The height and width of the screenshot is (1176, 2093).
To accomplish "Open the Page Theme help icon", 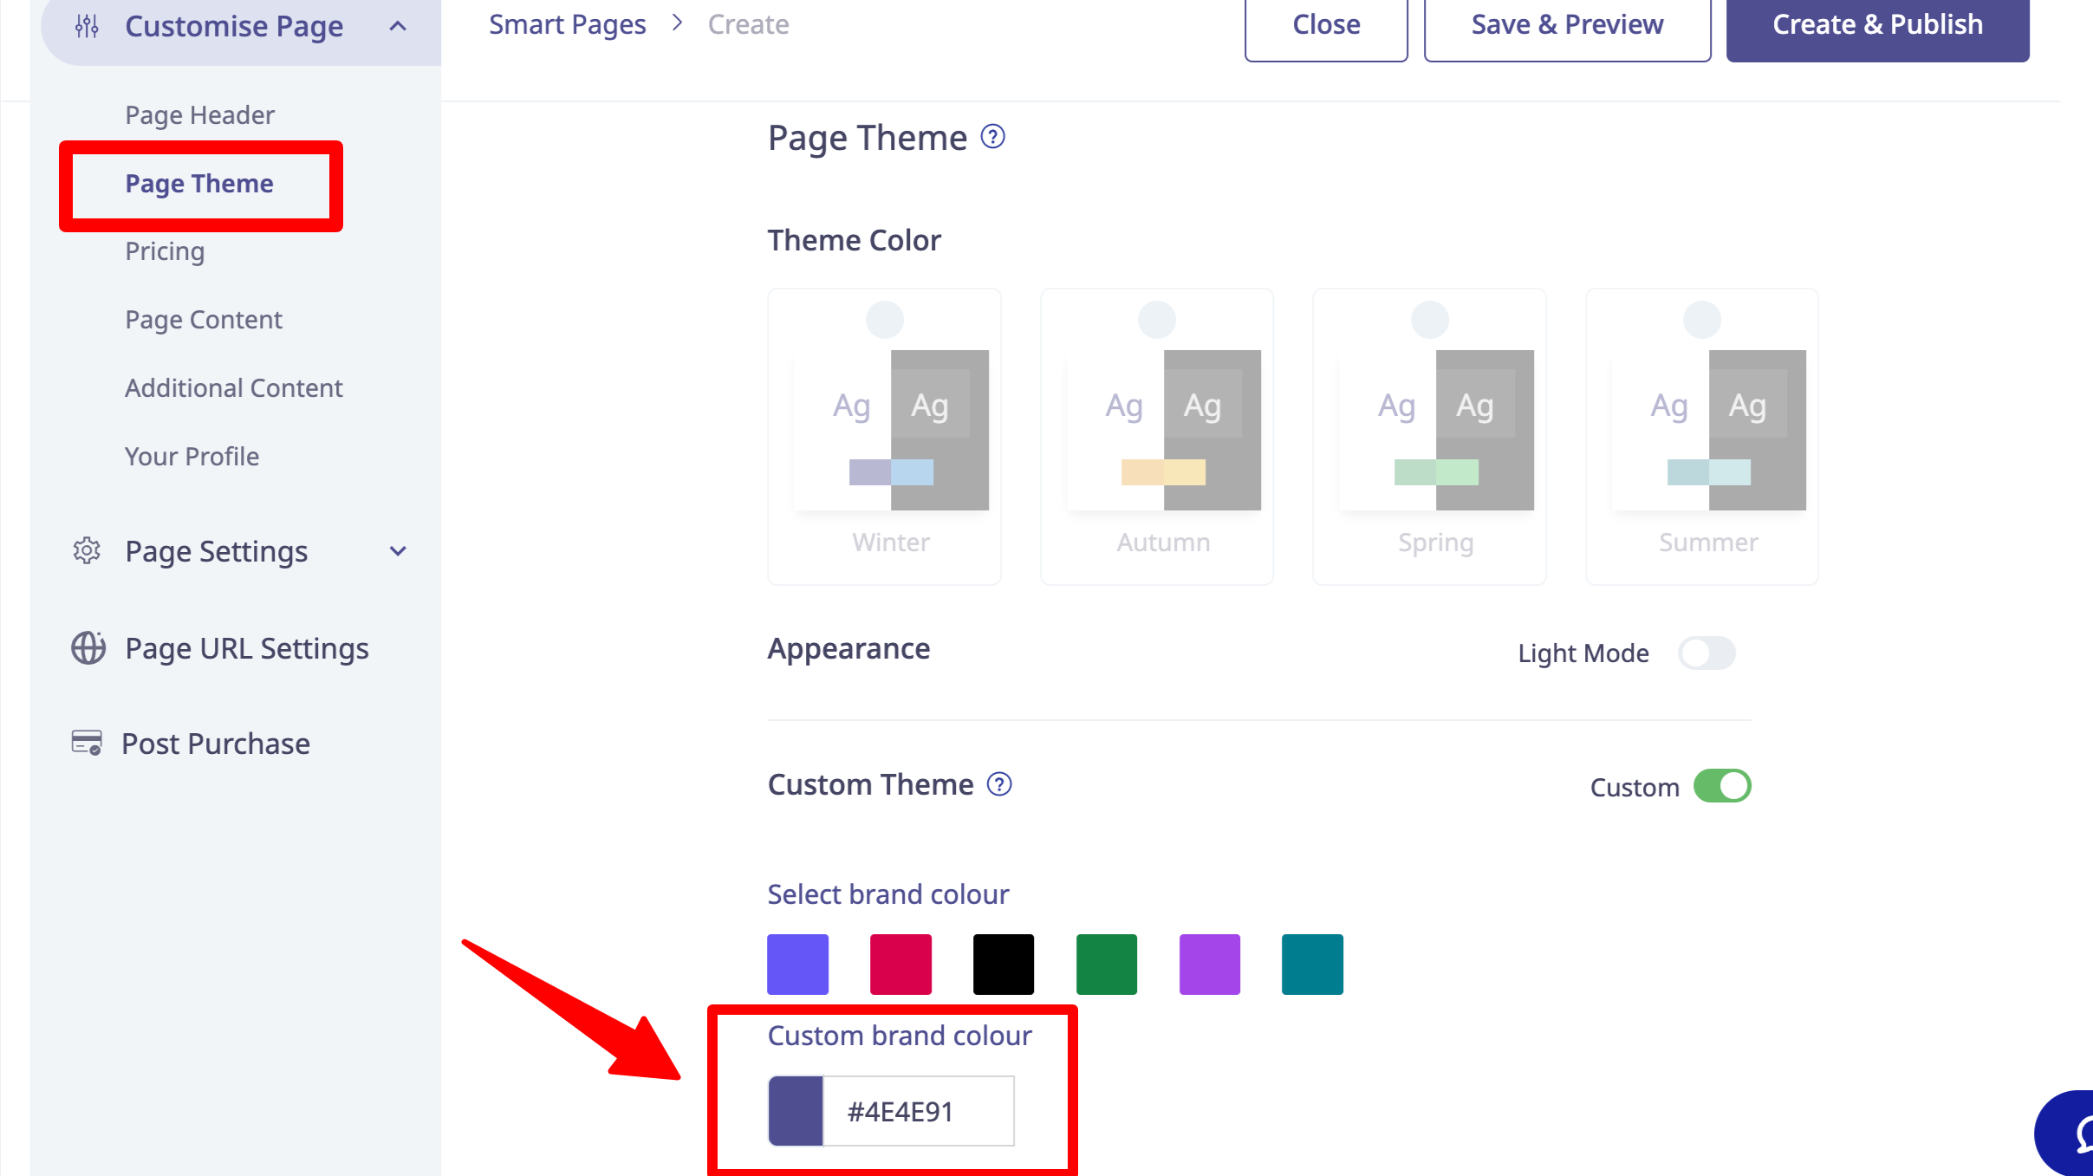I will click(992, 137).
